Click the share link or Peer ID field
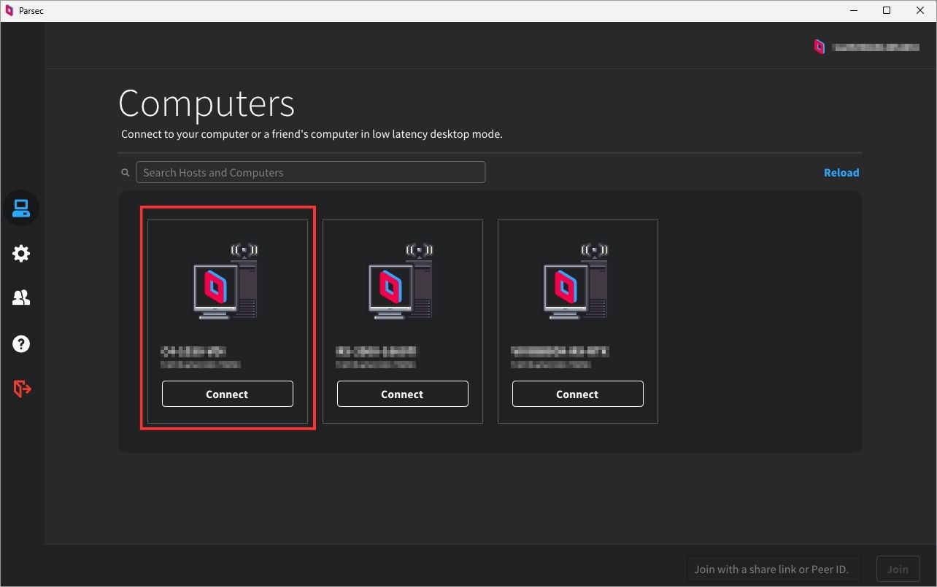 tap(774, 569)
